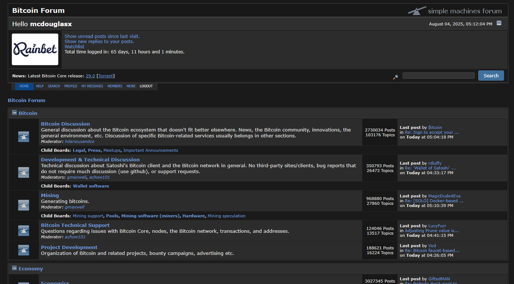Screen dimensions: 514x284
Task: Open the Economy category title link
Action: pyautogui.click(x=31, y=269)
